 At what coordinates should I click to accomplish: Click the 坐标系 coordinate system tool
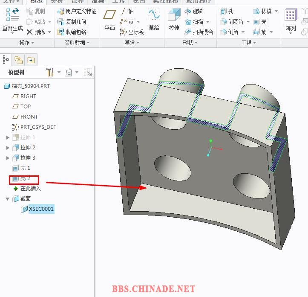point(132,32)
